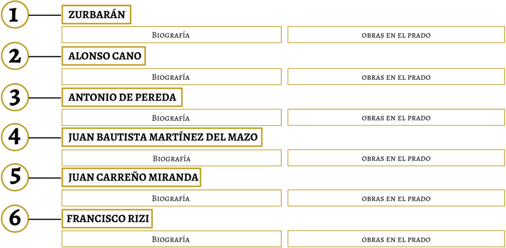Click the number 6 circle badge

pos(15,218)
